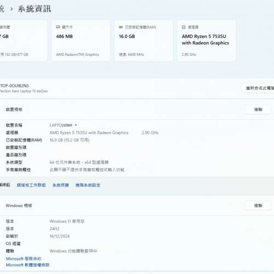
Task: Select the Windows 功能體驗套件 experience value
Action: point(73,251)
